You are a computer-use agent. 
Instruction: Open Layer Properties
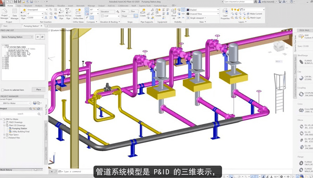click(225, 14)
